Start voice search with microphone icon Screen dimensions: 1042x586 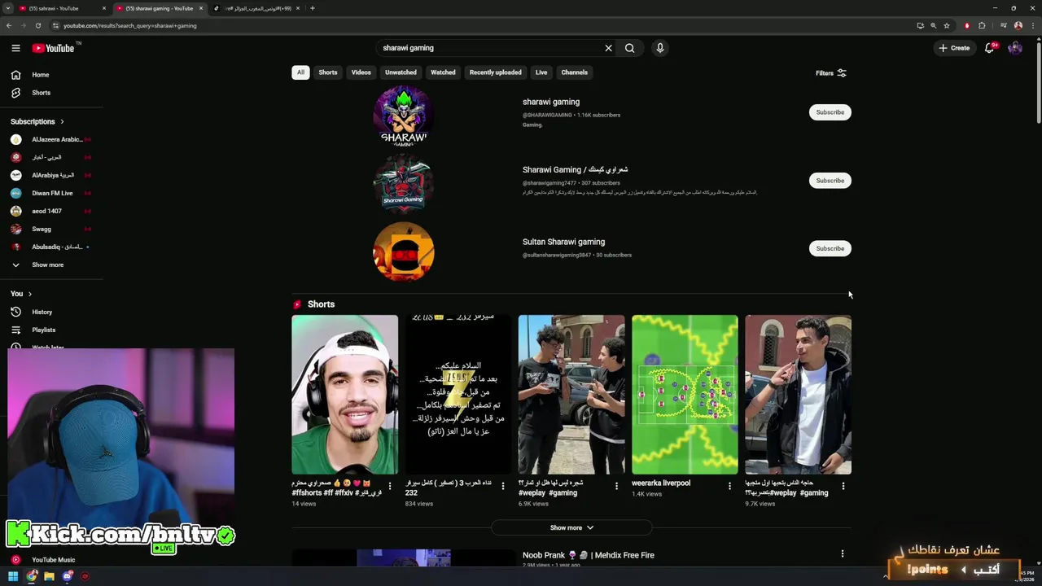pyautogui.click(x=660, y=48)
